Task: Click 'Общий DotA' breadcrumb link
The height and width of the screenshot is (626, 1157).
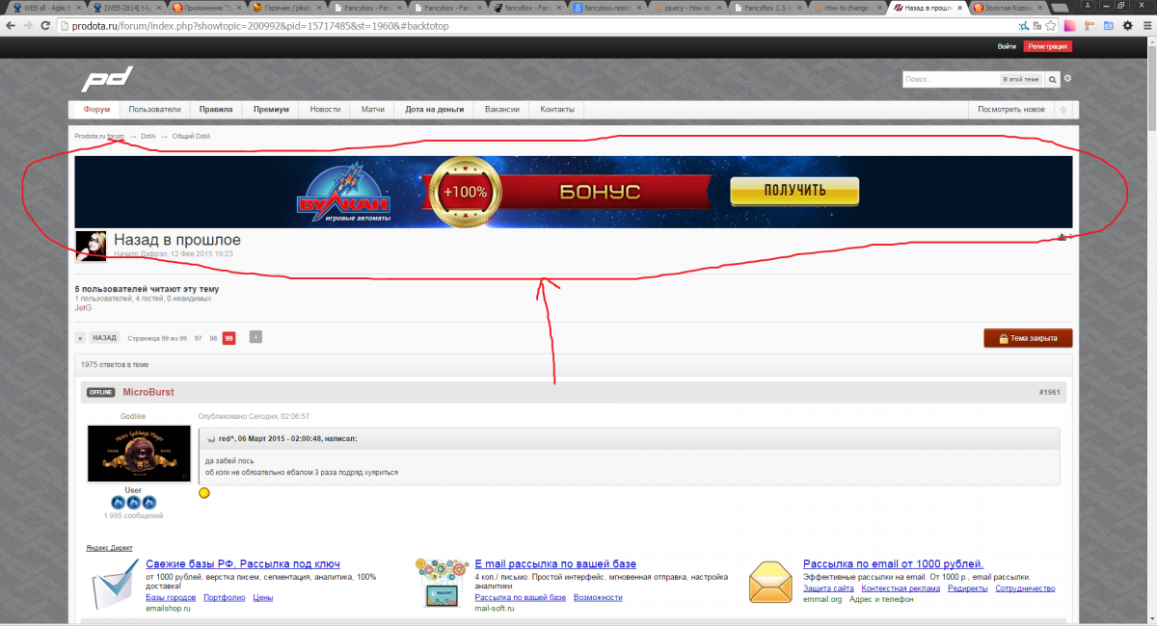Action: click(191, 136)
